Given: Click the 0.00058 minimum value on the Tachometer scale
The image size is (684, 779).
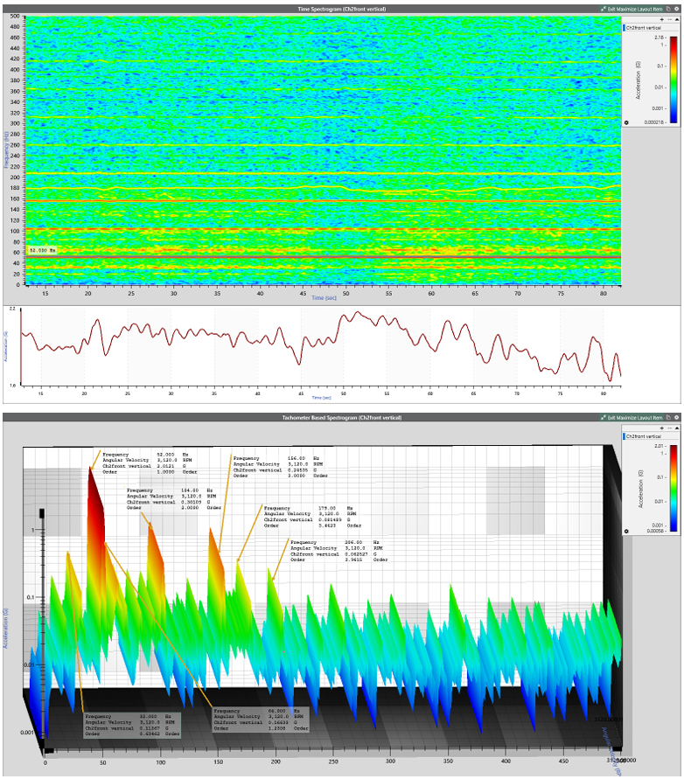Looking at the screenshot, I should click(656, 531).
